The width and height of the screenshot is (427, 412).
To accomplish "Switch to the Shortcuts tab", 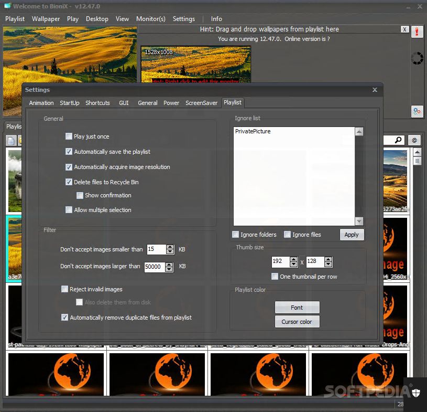I will [x=97, y=103].
